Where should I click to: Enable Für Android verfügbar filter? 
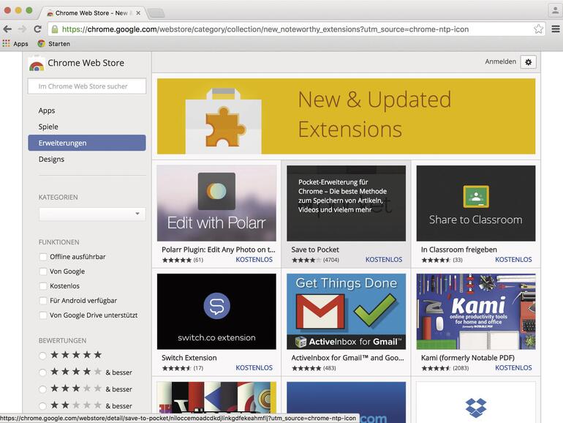pyautogui.click(x=43, y=301)
